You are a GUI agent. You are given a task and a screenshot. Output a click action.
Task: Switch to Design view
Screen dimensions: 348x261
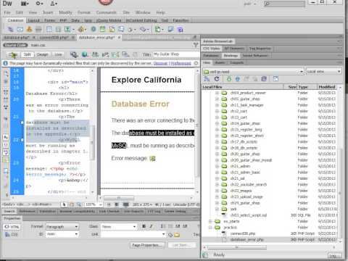click(x=43, y=54)
